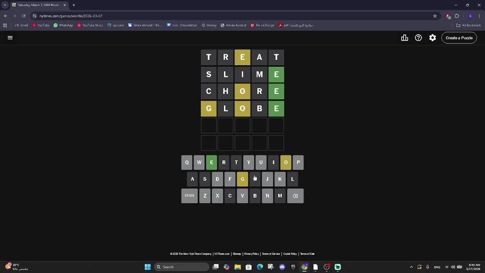The image size is (485, 273).
Task: Open the hamburger navigation menu
Action: (10, 38)
